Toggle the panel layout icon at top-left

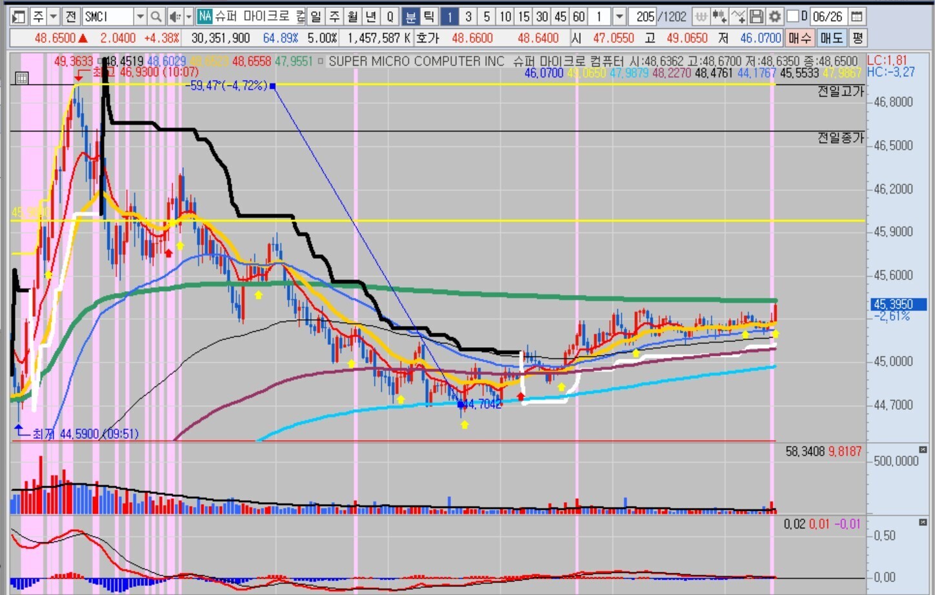(19, 16)
